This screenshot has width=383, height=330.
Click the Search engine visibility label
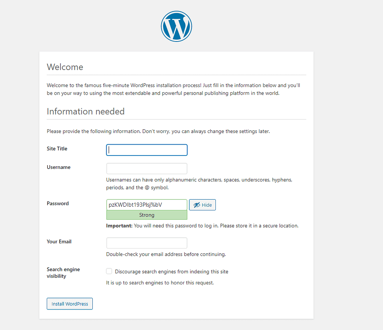(x=63, y=273)
